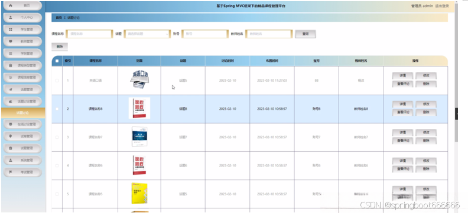Click the 课程名称8 cell
Viewport: 468px width, 213px height.
click(x=96, y=109)
